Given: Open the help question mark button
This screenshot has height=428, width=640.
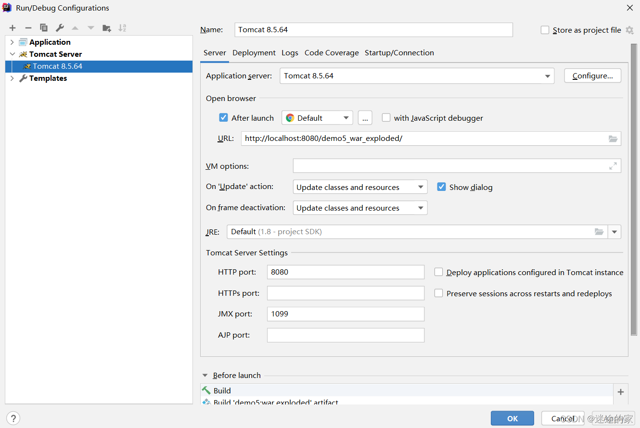Looking at the screenshot, I should [x=13, y=418].
